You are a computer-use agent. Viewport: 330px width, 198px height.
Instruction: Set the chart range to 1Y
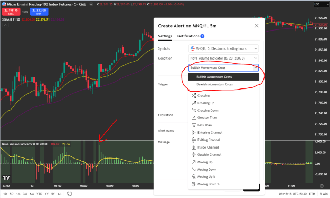point(46,194)
